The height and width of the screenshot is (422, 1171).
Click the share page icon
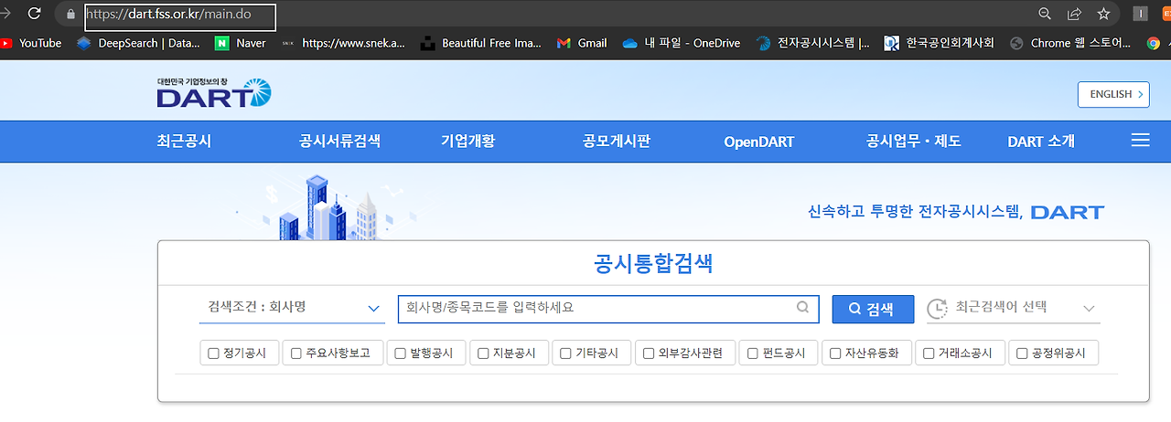coord(1074,14)
